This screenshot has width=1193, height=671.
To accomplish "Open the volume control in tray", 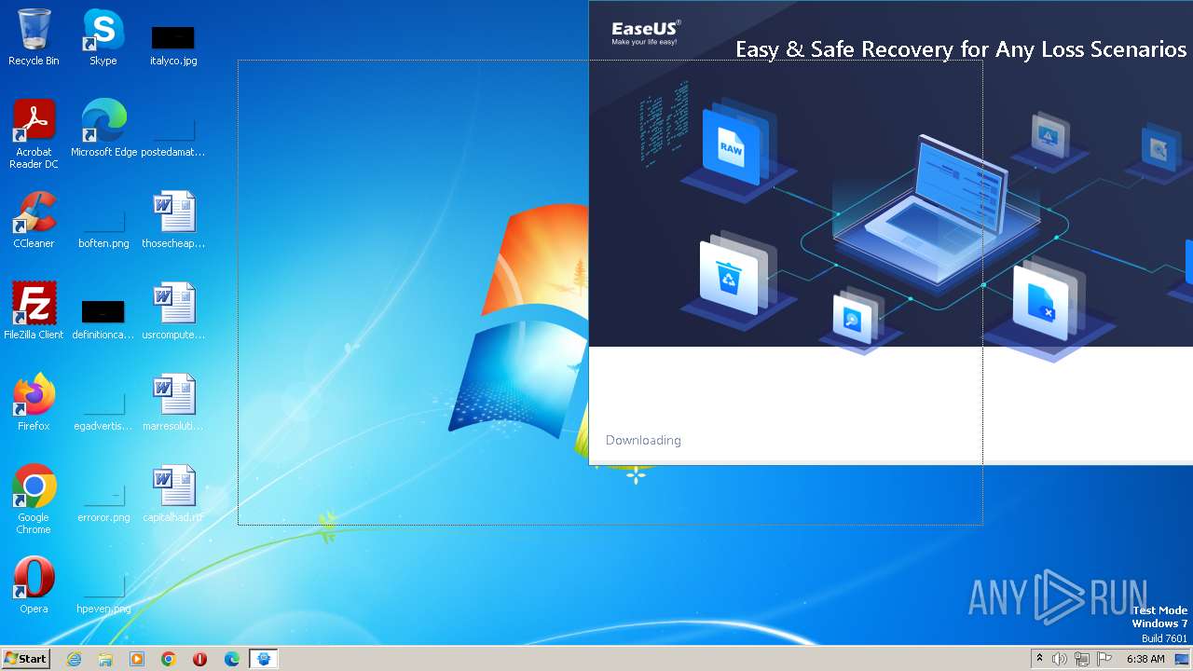I will (1060, 659).
